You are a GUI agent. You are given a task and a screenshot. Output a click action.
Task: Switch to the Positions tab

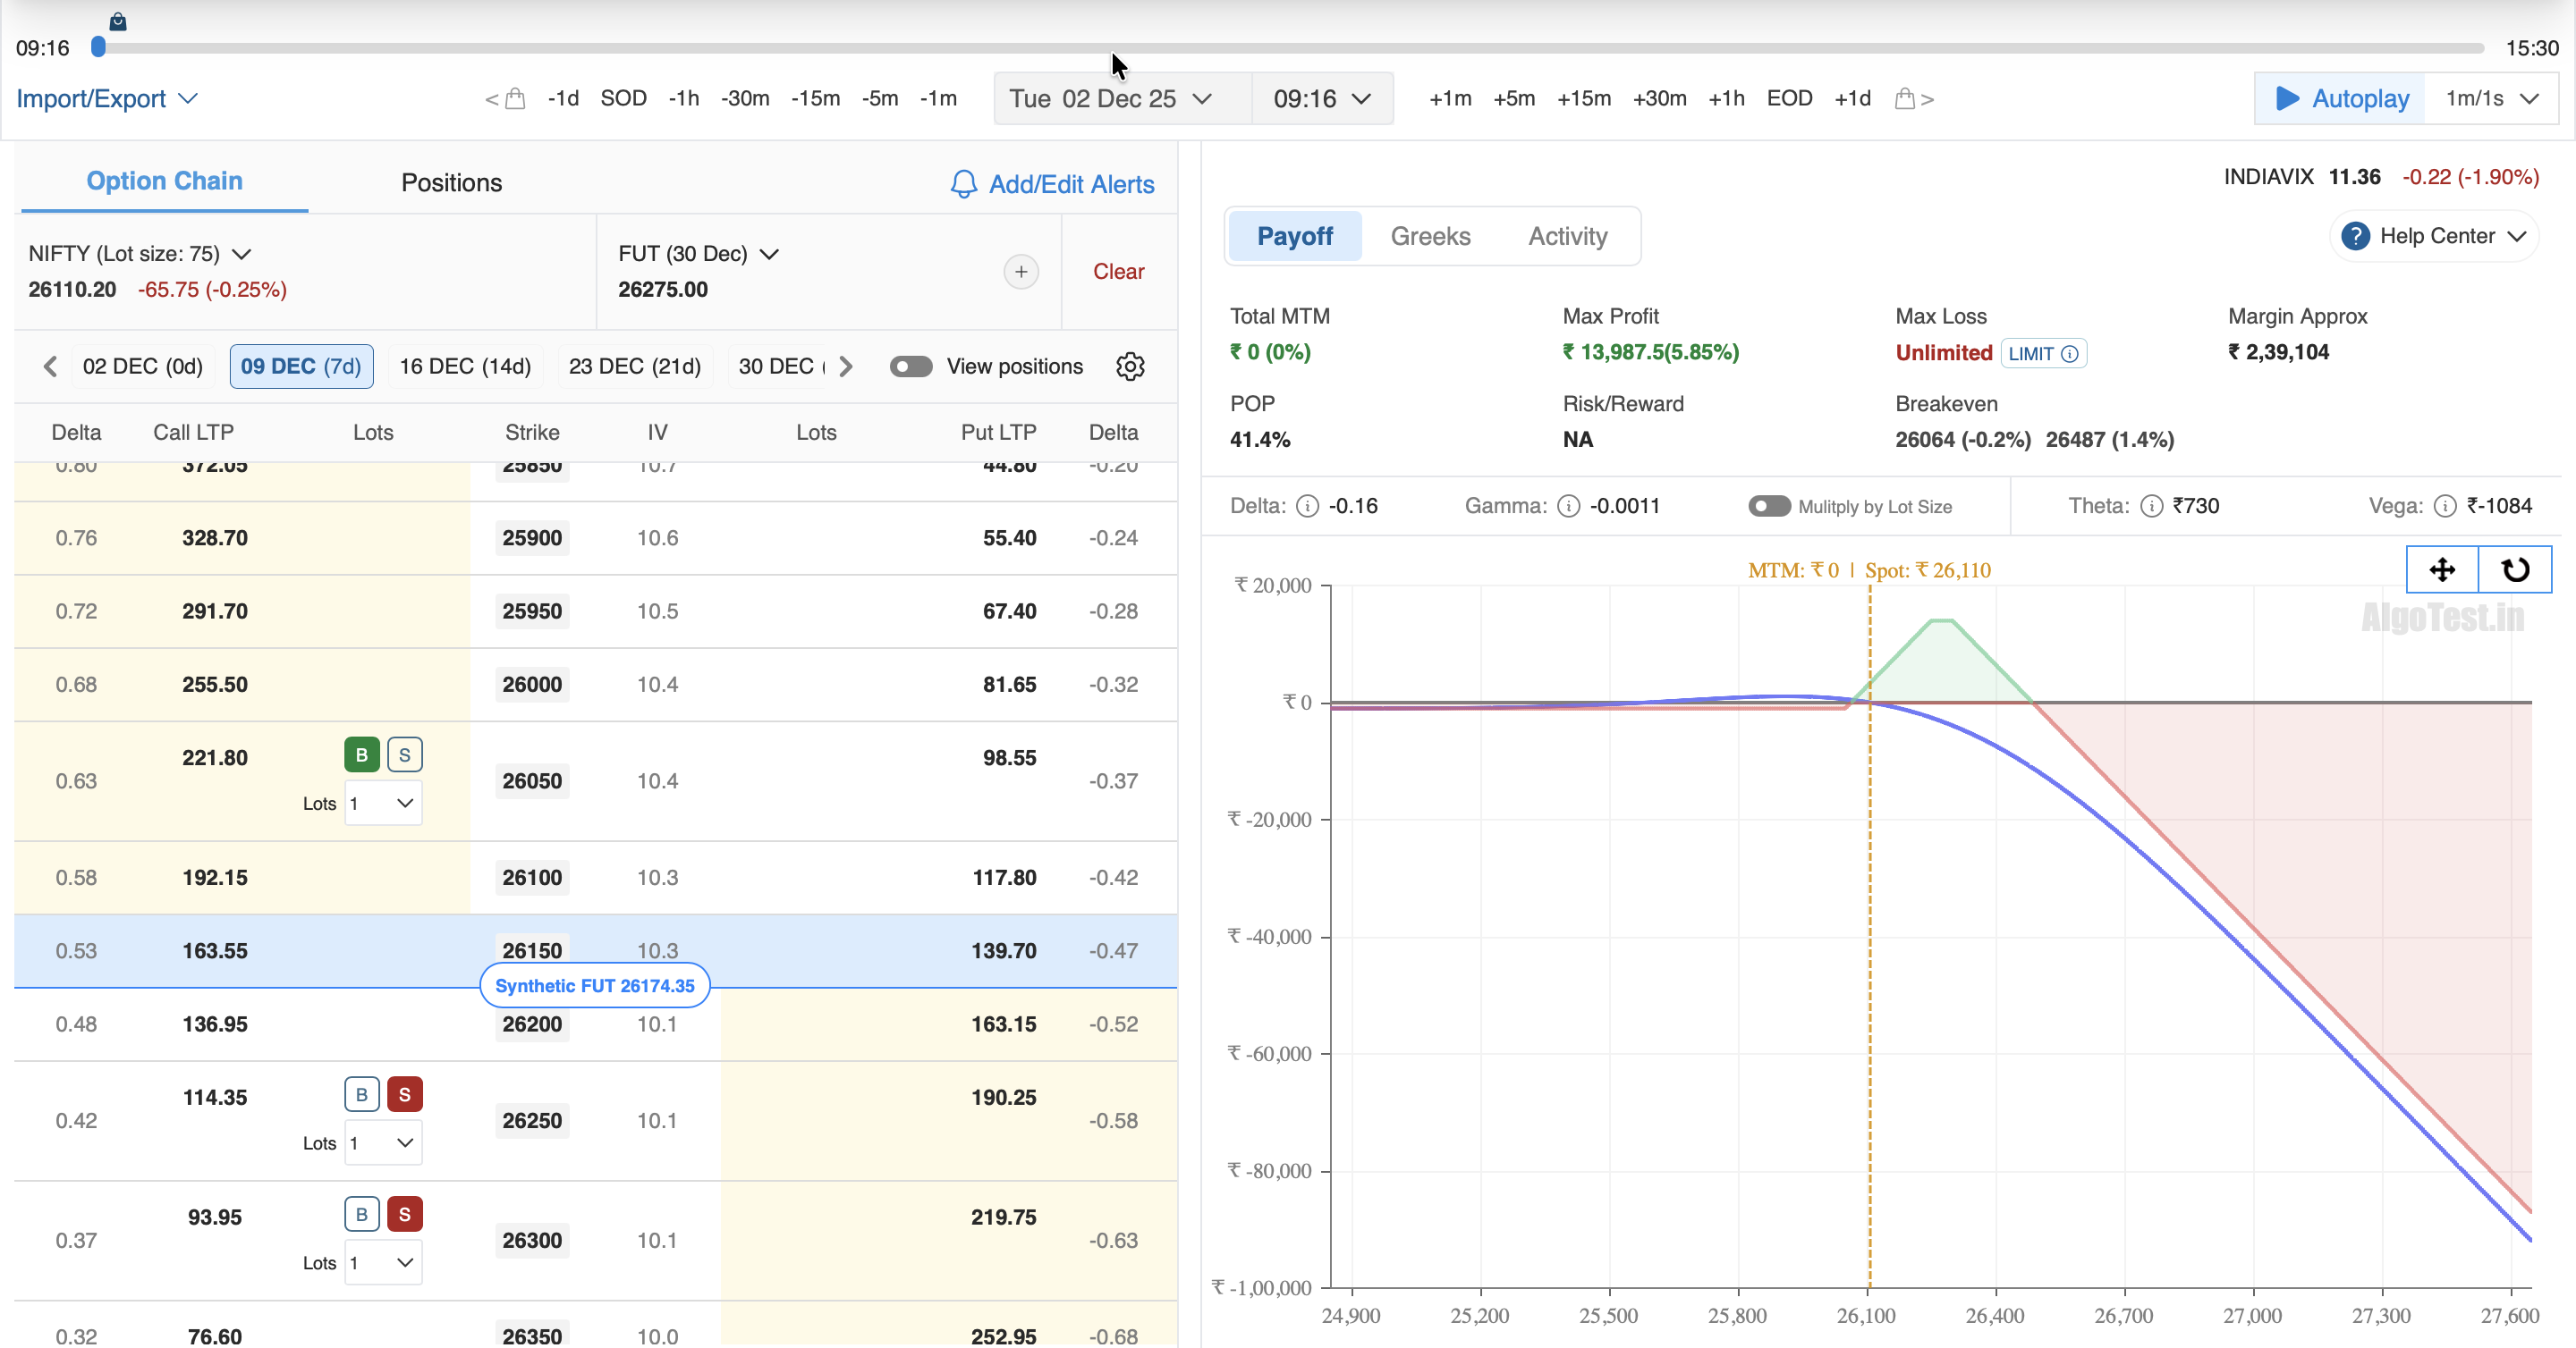point(451,183)
